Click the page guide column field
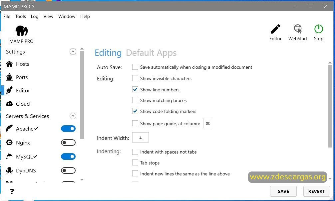 [208, 123]
